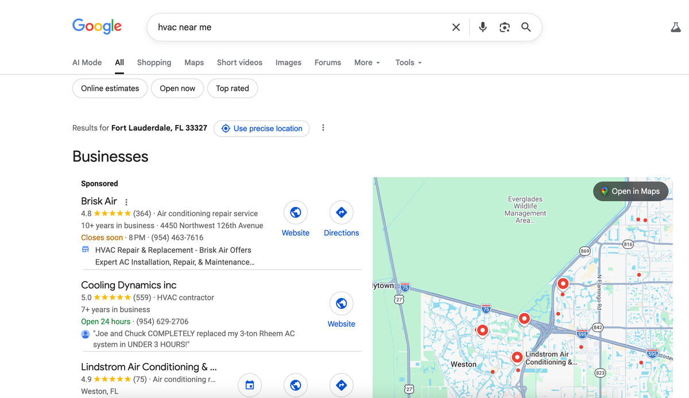Switch to the Images tab
Screen dimensions: 689x398
coord(288,63)
